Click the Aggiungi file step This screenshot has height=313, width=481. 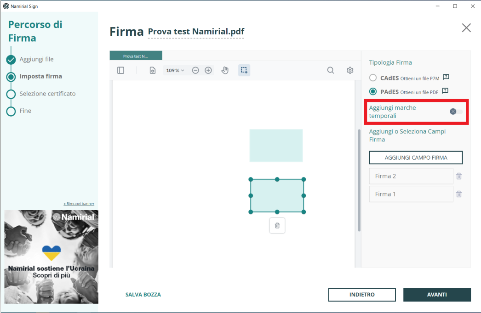coord(36,59)
